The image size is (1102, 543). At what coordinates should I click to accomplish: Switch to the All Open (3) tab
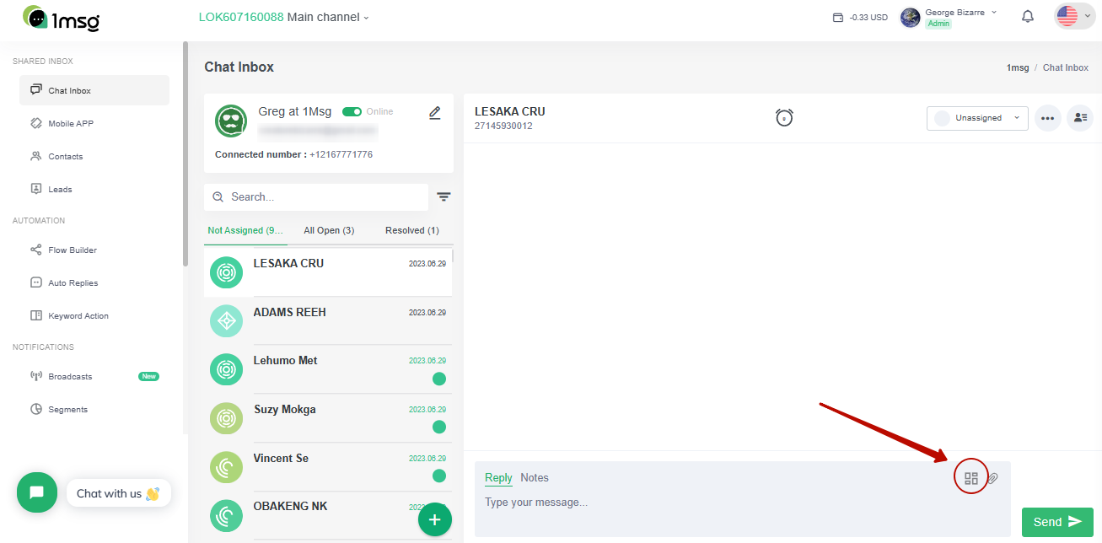coord(329,230)
